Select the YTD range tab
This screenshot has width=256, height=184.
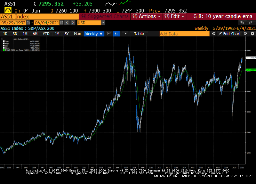[x=46, y=34]
